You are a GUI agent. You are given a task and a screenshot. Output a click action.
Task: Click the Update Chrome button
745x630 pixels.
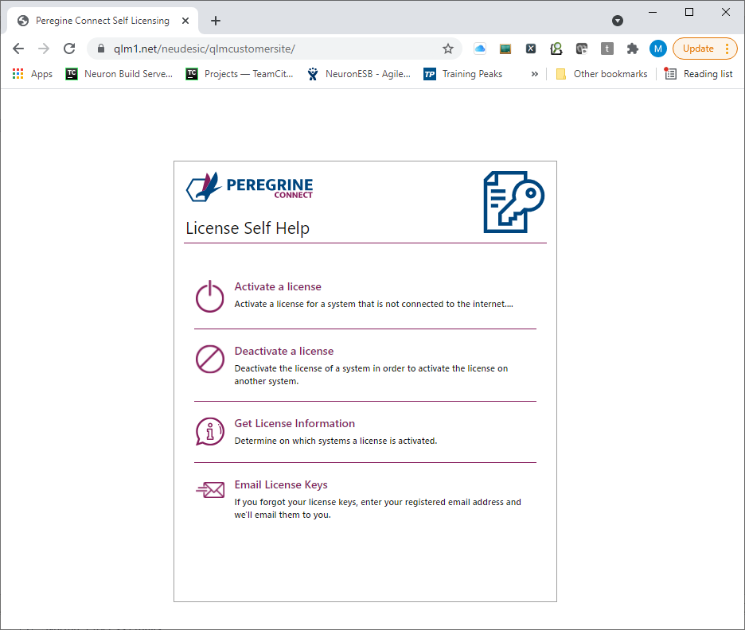(705, 49)
